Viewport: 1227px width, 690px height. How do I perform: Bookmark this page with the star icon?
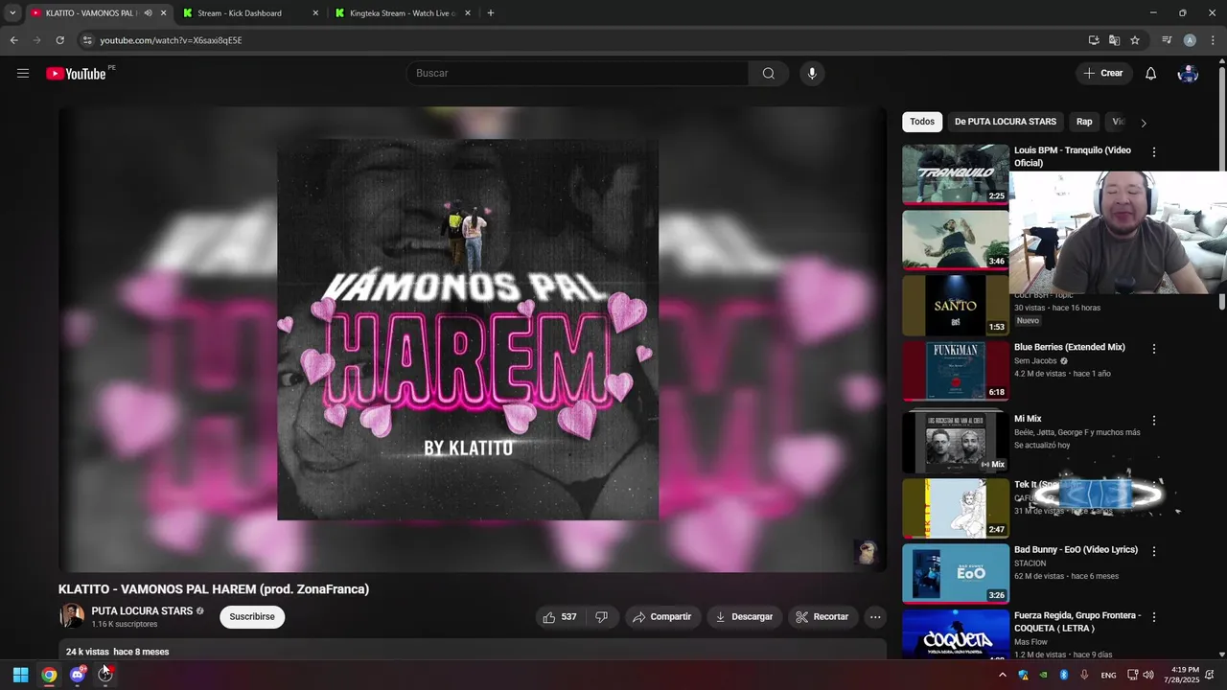1135,40
